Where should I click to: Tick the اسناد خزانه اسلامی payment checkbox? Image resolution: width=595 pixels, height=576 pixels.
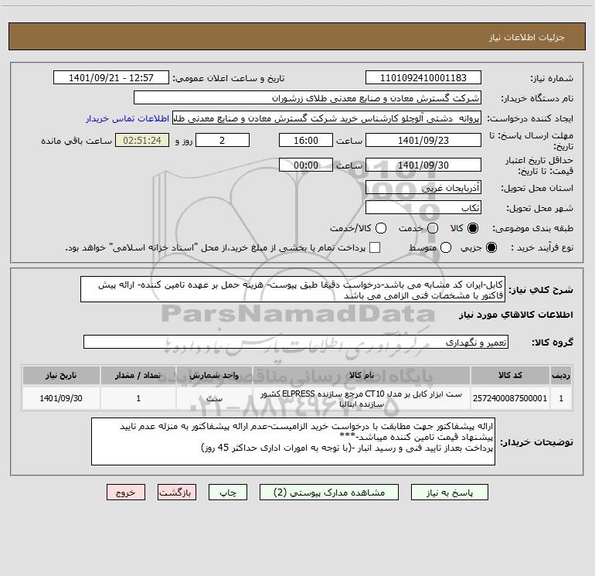coord(375,247)
